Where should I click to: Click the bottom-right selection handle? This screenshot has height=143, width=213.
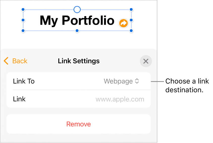pos(131,31)
